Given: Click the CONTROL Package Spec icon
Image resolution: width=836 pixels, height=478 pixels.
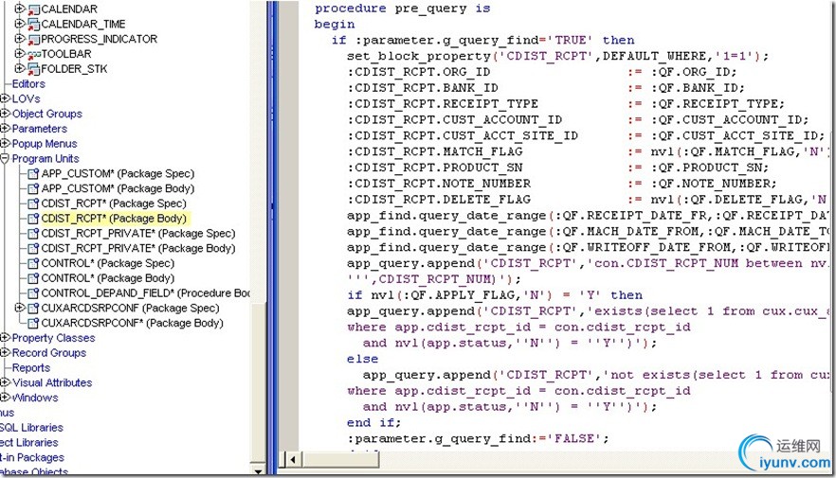Looking at the screenshot, I should [33, 263].
